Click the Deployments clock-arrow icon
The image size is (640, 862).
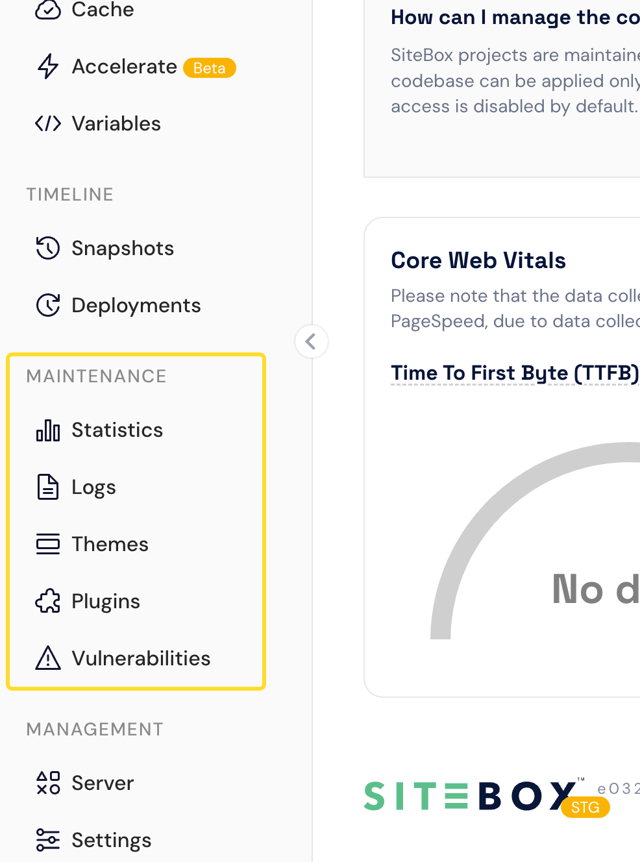(x=48, y=305)
